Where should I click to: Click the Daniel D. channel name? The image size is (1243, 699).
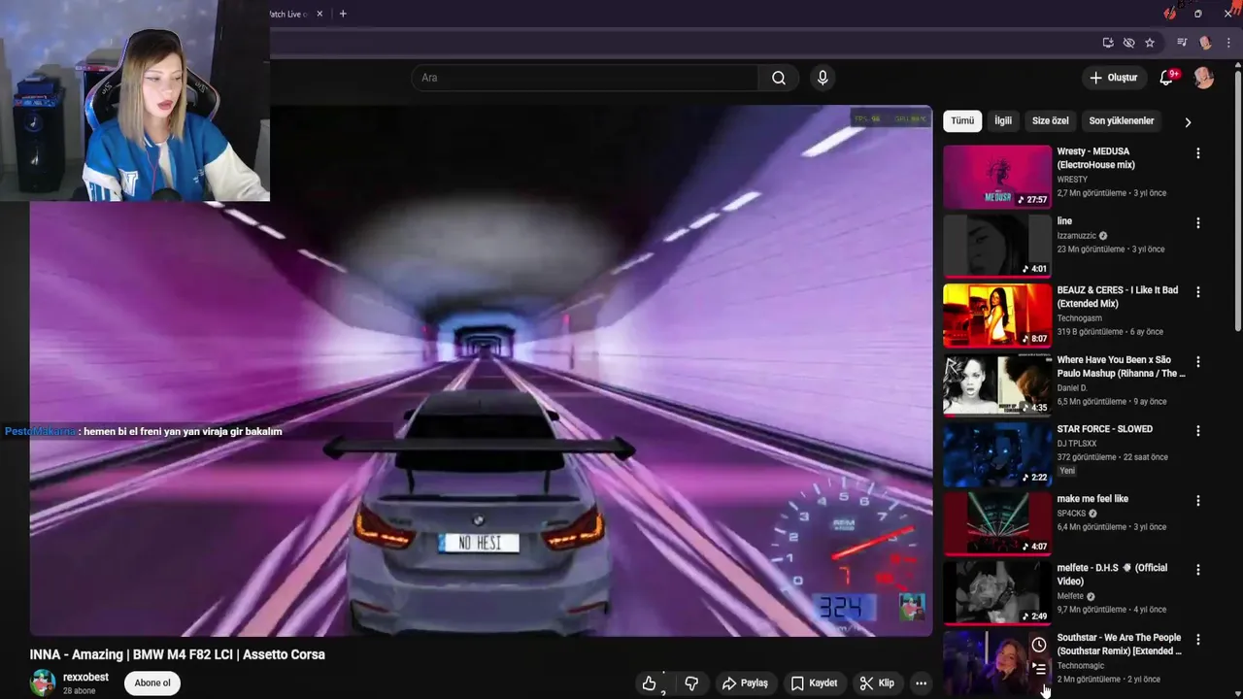(x=1073, y=388)
